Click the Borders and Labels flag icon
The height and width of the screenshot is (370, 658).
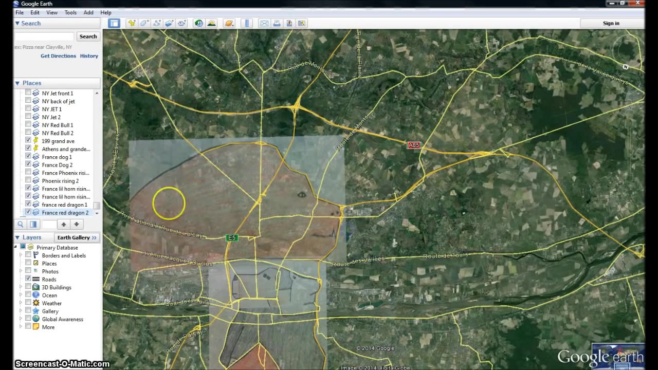point(36,255)
